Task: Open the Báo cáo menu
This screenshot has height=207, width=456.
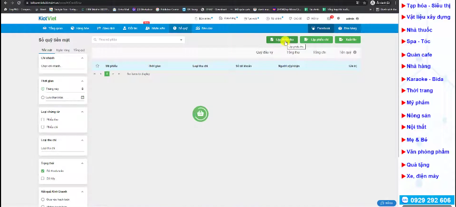Action: pos(204,28)
